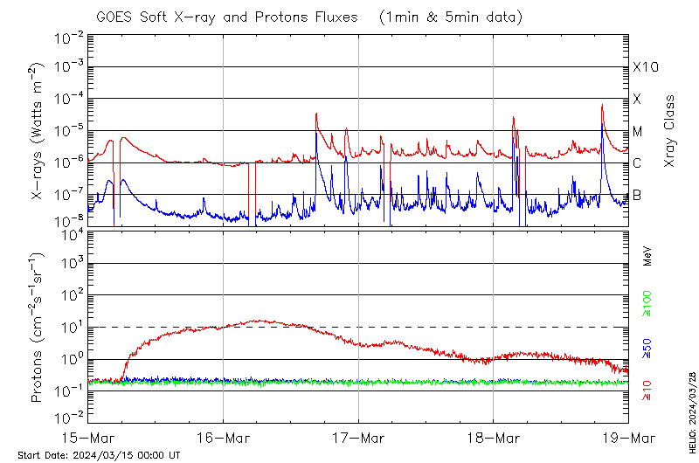Click the 'X-rays (Watts m⁻²)' axis label
699x463 pixels.
point(38,131)
